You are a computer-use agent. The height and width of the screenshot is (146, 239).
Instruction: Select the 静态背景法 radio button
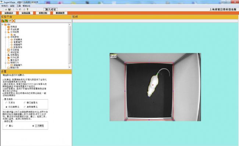click(25, 103)
